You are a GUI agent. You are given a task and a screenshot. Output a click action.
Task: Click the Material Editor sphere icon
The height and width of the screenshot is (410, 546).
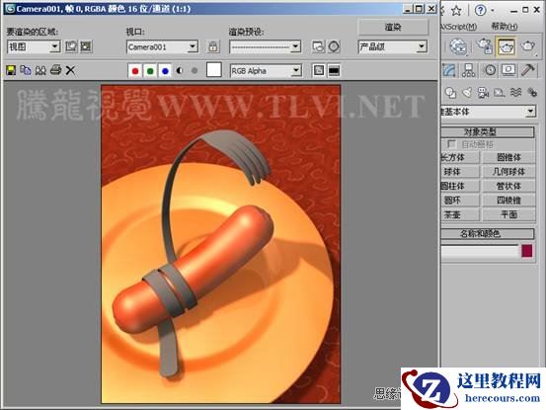tap(458, 46)
